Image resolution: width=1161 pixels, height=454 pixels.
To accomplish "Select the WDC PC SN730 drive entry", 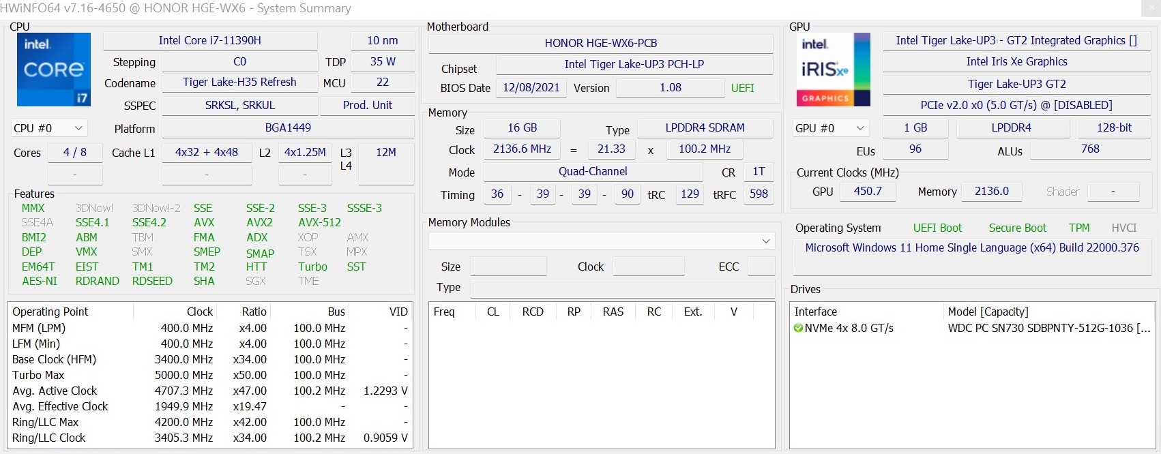I will [1047, 328].
